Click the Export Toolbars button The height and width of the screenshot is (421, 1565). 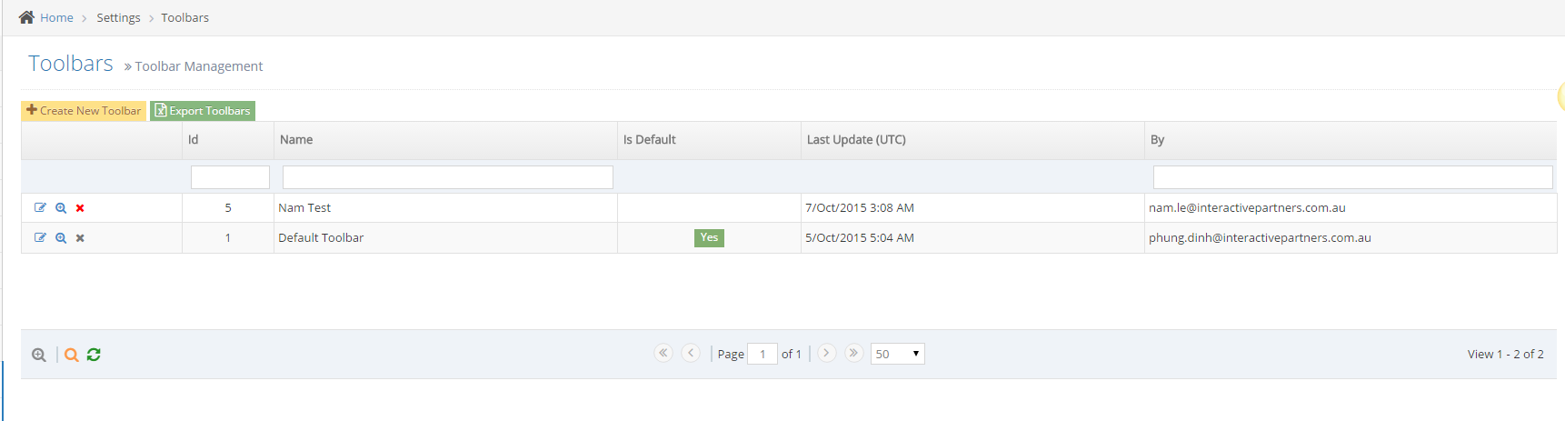203,111
